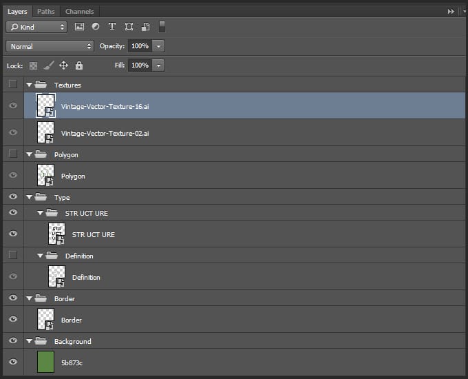Click the Fill 100% value field
Image resolution: width=468 pixels, height=379 pixels.
[x=140, y=65]
